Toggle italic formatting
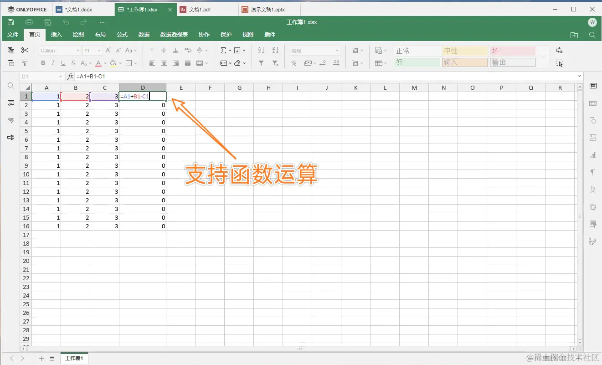The height and width of the screenshot is (365, 602). 53,63
